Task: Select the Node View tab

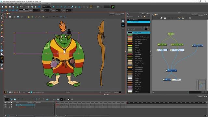Action: 194,15
